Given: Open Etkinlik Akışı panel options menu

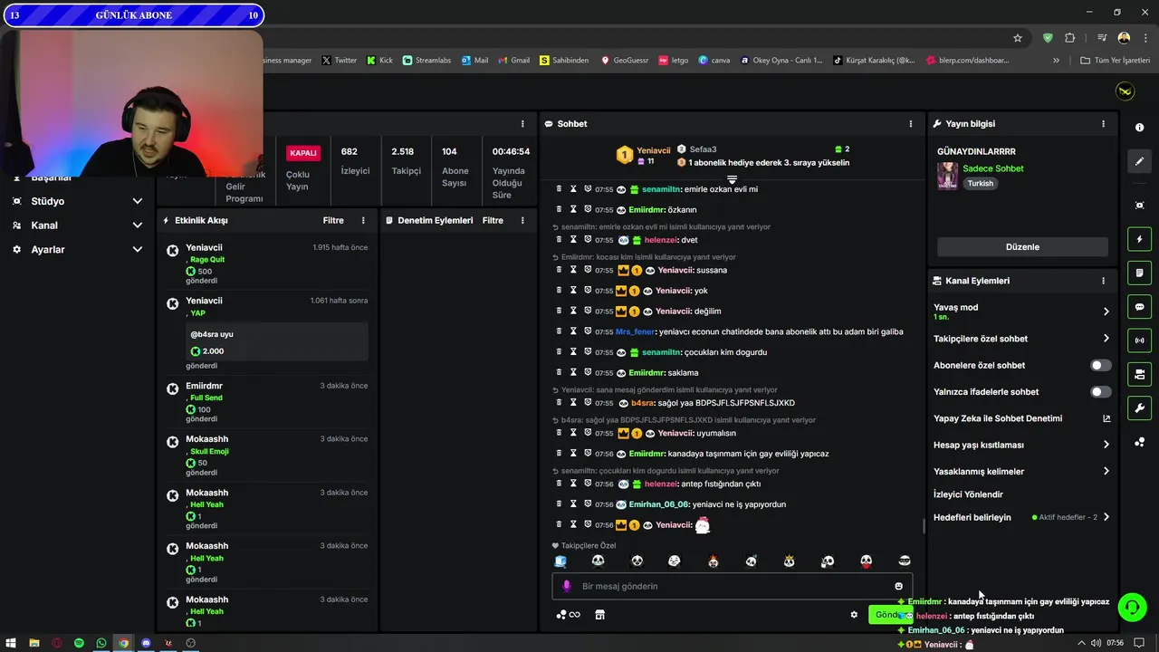Looking at the screenshot, I should pos(363,220).
